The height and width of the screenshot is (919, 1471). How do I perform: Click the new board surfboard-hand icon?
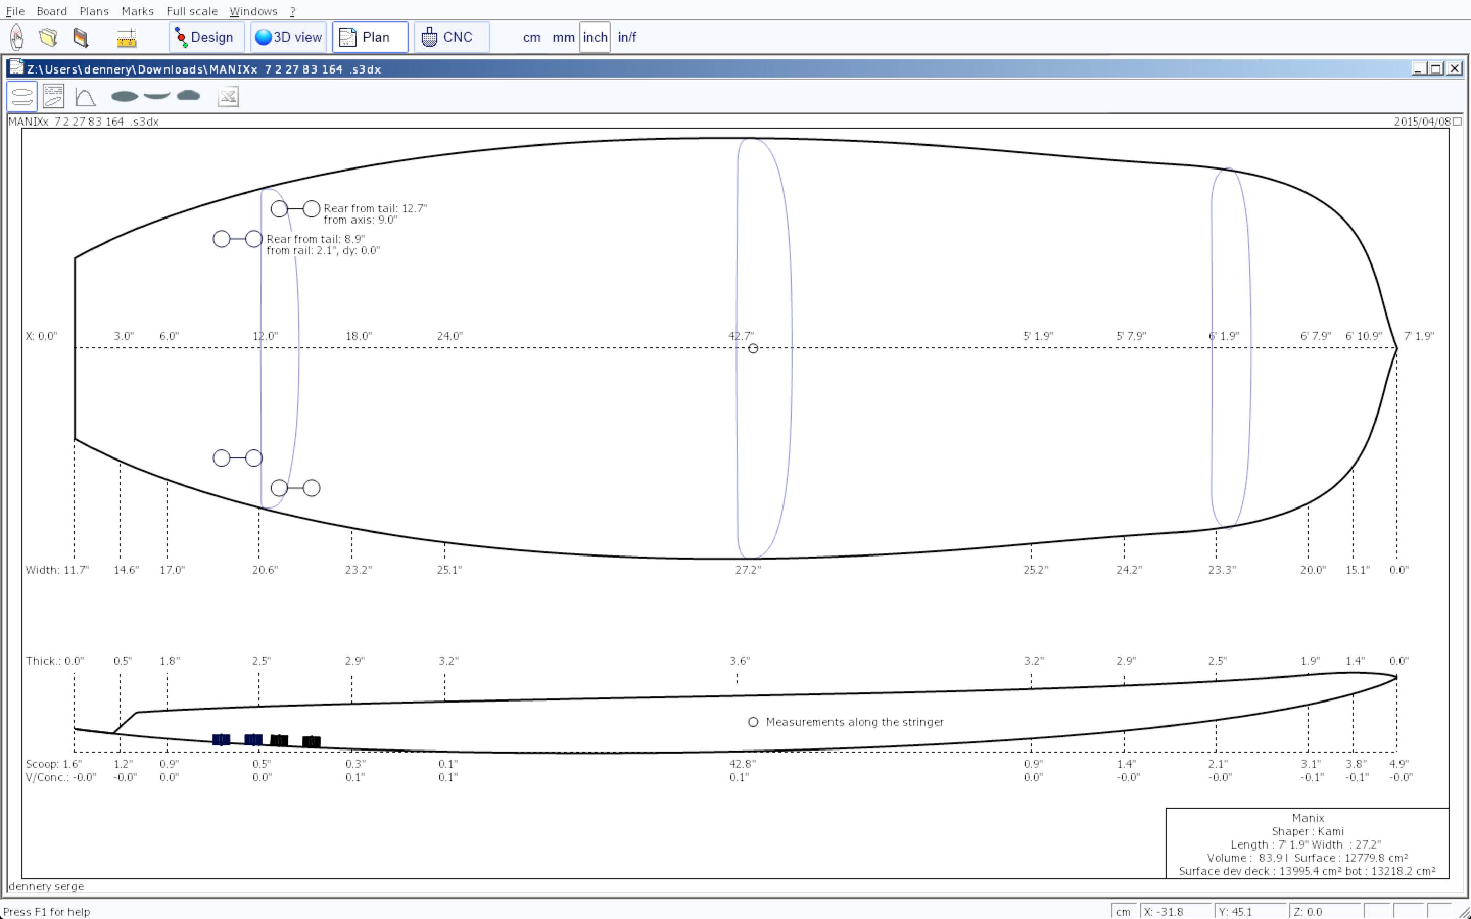(x=17, y=37)
